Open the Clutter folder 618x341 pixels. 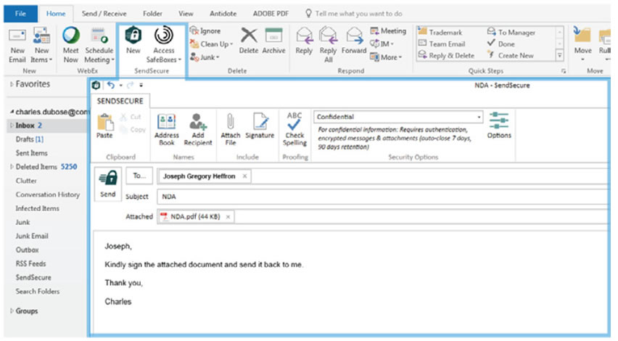click(26, 181)
